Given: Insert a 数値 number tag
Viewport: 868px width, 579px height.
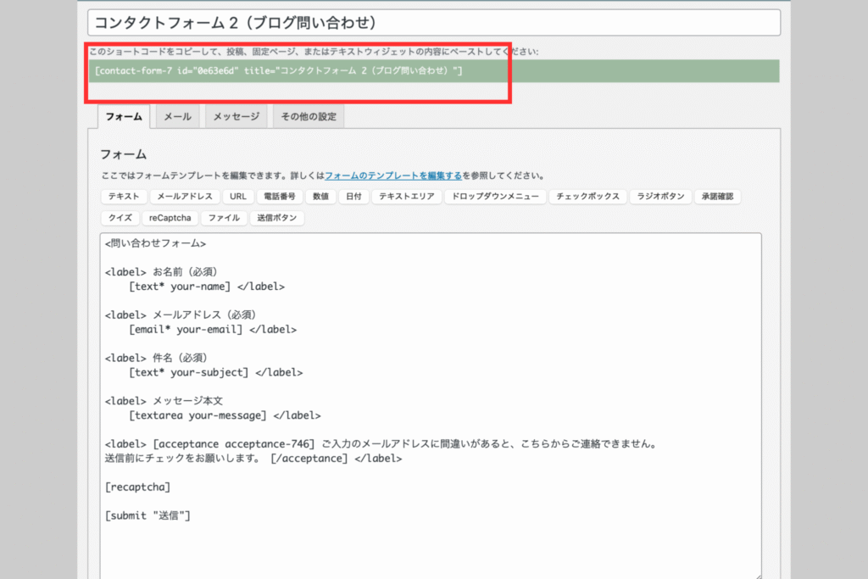Looking at the screenshot, I should coord(320,197).
